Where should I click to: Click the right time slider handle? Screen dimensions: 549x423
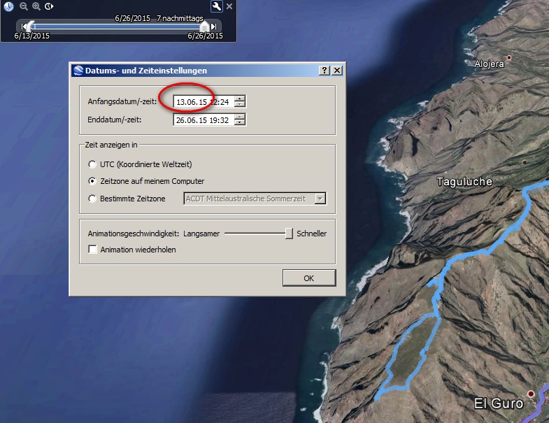pos(204,27)
